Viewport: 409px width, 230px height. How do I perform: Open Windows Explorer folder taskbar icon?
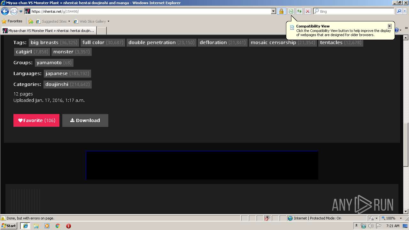click(36, 226)
